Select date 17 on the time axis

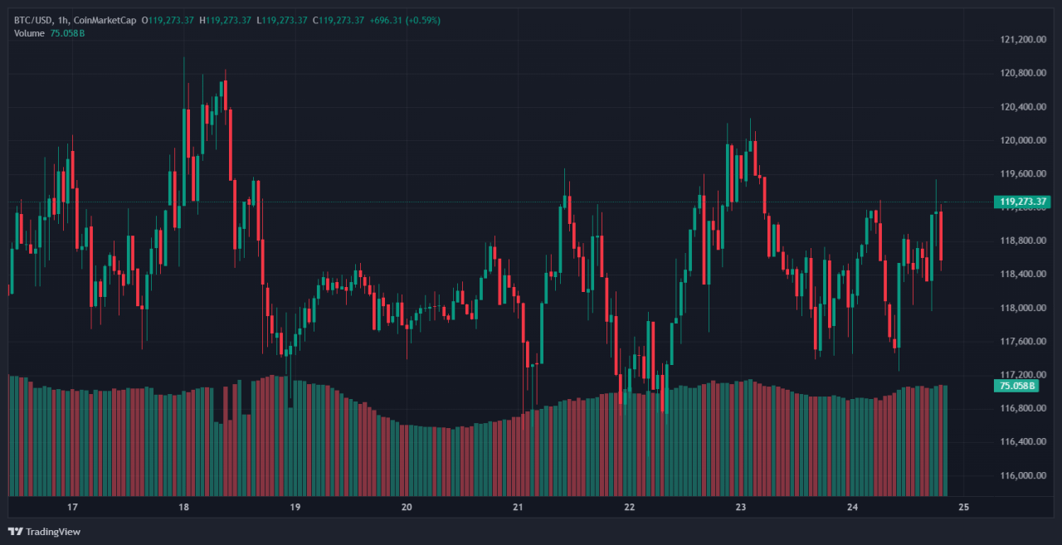(72, 507)
